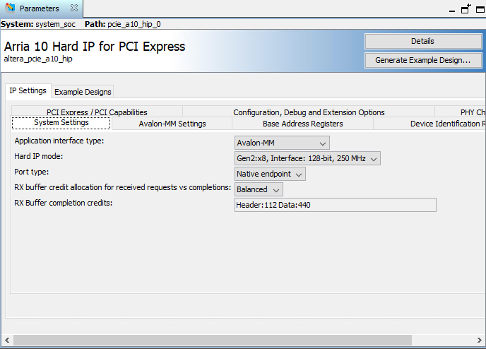
Task: Open the Details button
Action: tap(423, 41)
